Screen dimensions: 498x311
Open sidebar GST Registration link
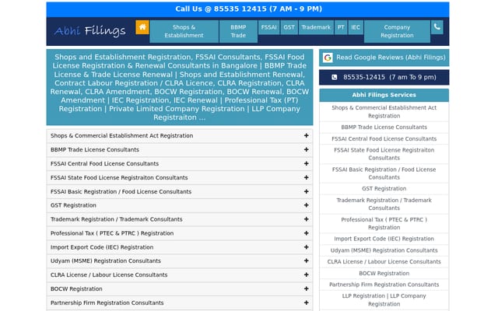coord(384,188)
